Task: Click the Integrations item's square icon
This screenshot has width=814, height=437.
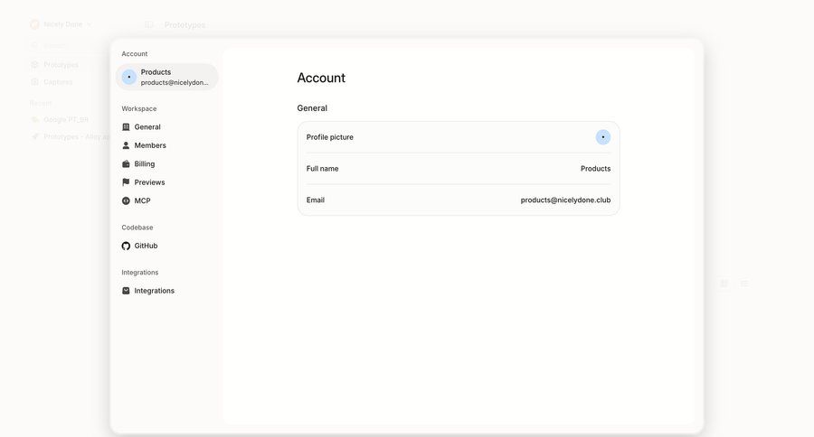Action: click(x=126, y=291)
